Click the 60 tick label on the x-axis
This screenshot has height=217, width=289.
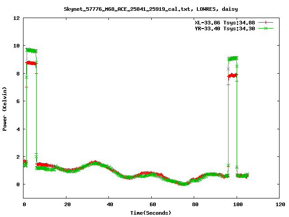(x=151, y=204)
